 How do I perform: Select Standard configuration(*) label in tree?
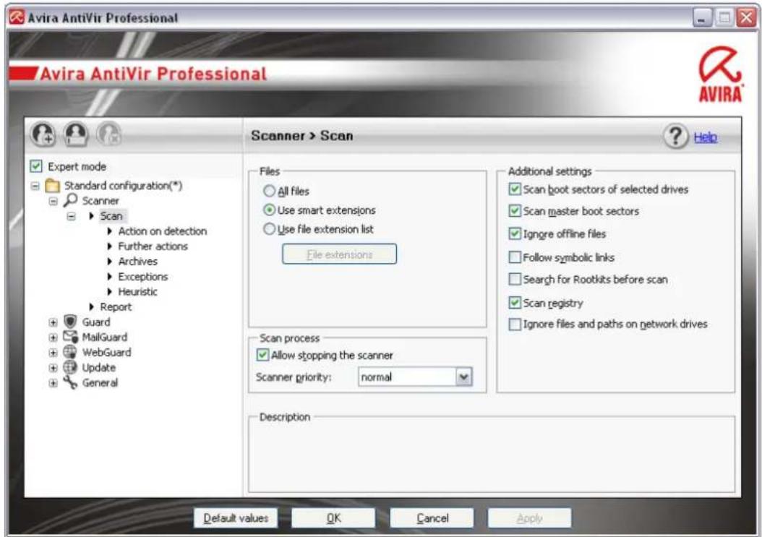(124, 185)
